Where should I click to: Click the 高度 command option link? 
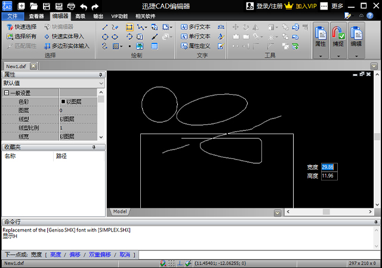pyautogui.click(x=56, y=255)
